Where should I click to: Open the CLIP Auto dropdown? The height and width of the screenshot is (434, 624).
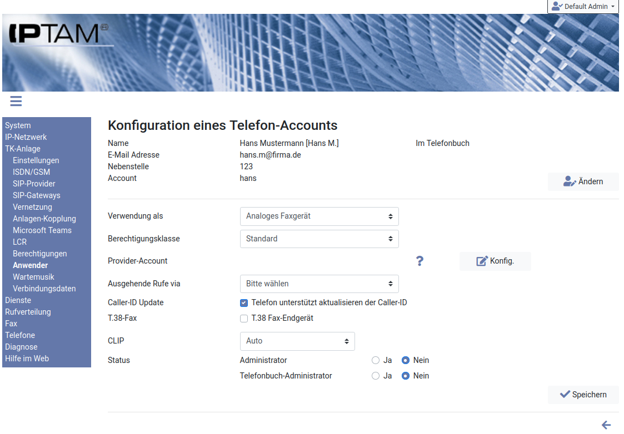(297, 341)
